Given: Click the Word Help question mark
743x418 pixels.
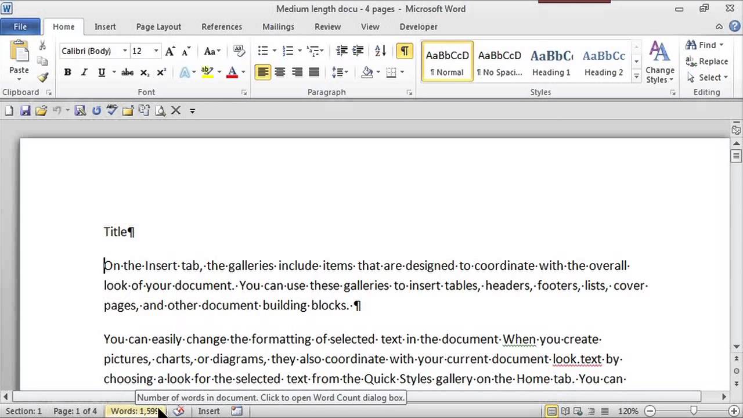Looking at the screenshot, I should (734, 27).
